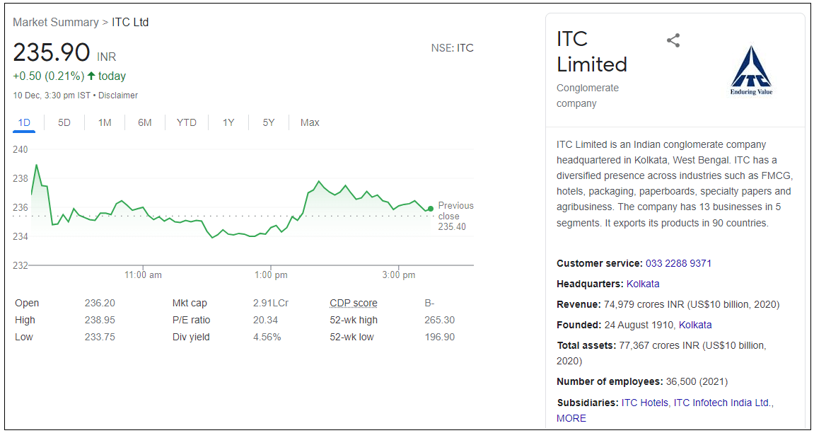Open the Market Summary breadcrumb link
The height and width of the screenshot is (433, 814).
pyautogui.click(x=56, y=23)
